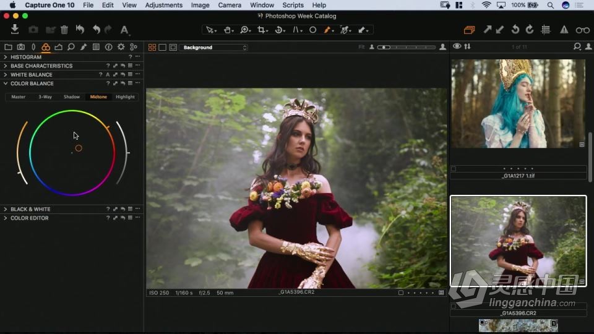Expand the Black & White panel
Image resolution: width=594 pixels, height=334 pixels.
tap(6, 209)
